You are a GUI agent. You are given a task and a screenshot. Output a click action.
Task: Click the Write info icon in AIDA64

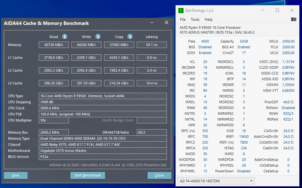(x=98, y=36)
